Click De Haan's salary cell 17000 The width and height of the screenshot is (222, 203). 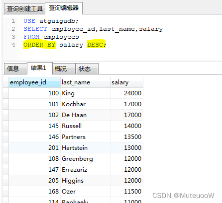126,115
